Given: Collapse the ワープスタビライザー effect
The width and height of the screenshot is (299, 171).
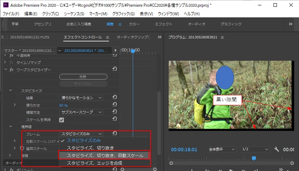Looking at the screenshot, I should point(6,70).
